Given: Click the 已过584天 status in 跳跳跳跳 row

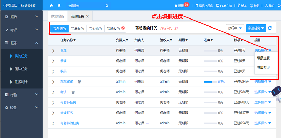Looking at the screenshot, I should pos(241,82).
